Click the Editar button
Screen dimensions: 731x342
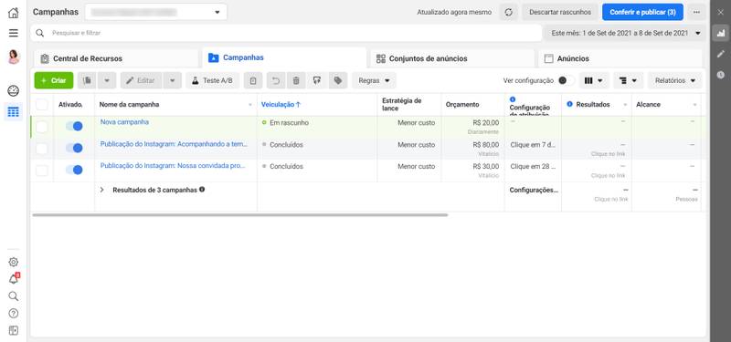(x=141, y=80)
